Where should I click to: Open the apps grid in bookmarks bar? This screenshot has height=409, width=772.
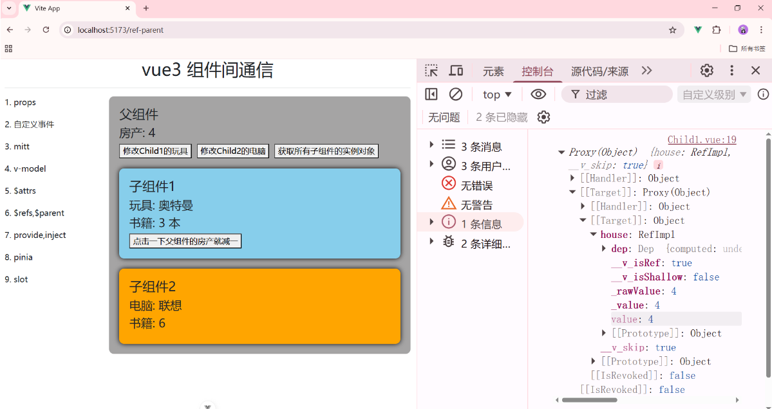(8, 49)
